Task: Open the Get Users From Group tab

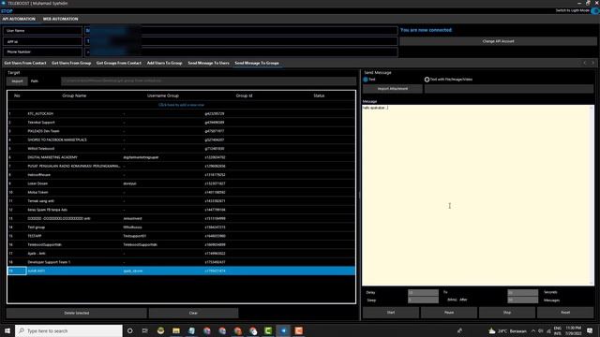Action: (71, 63)
